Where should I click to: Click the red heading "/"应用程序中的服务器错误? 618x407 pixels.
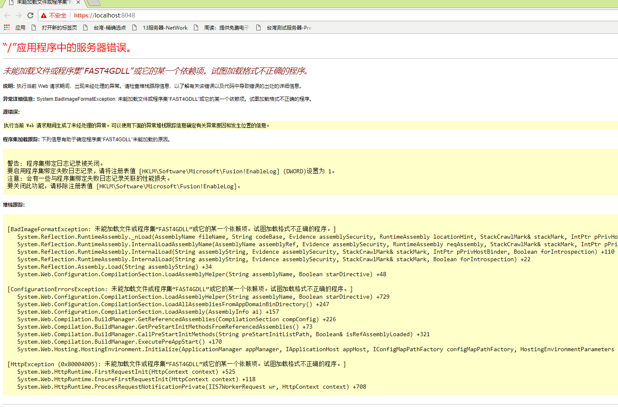pyautogui.click(x=67, y=47)
